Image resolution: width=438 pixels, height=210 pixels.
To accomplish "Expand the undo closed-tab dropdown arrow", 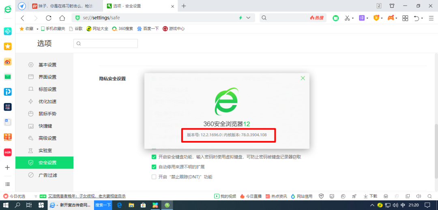I will click(422, 18).
